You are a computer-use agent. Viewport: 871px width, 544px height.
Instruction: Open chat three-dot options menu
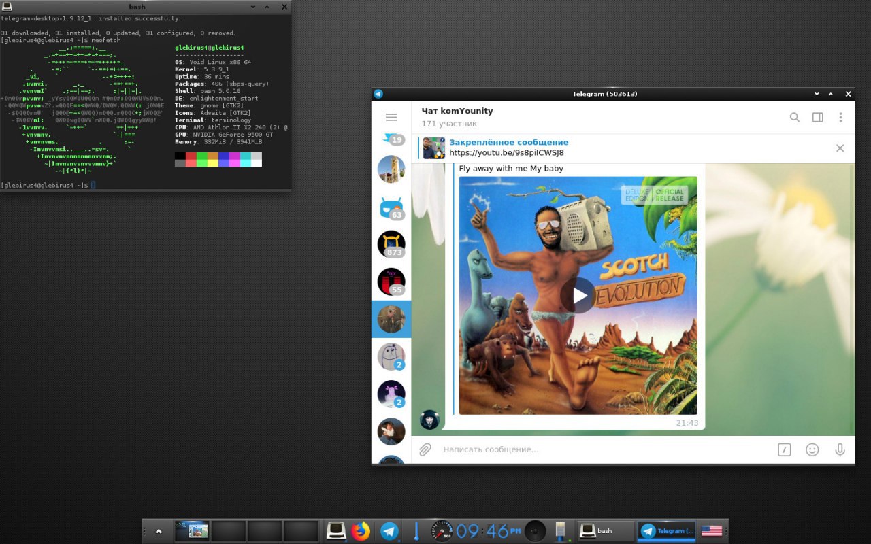[x=841, y=117]
